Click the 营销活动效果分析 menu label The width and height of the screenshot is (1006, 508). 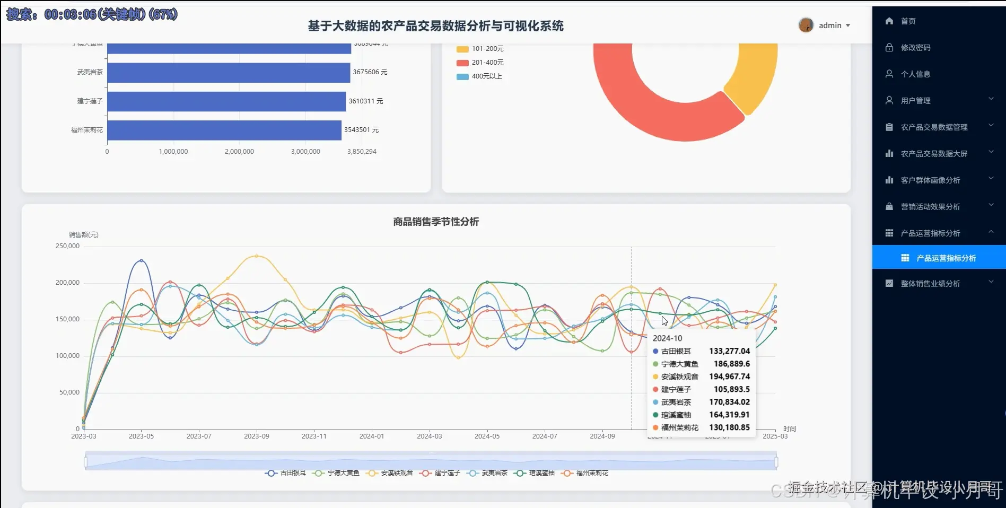pyautogui.click(x=930, y=207)
